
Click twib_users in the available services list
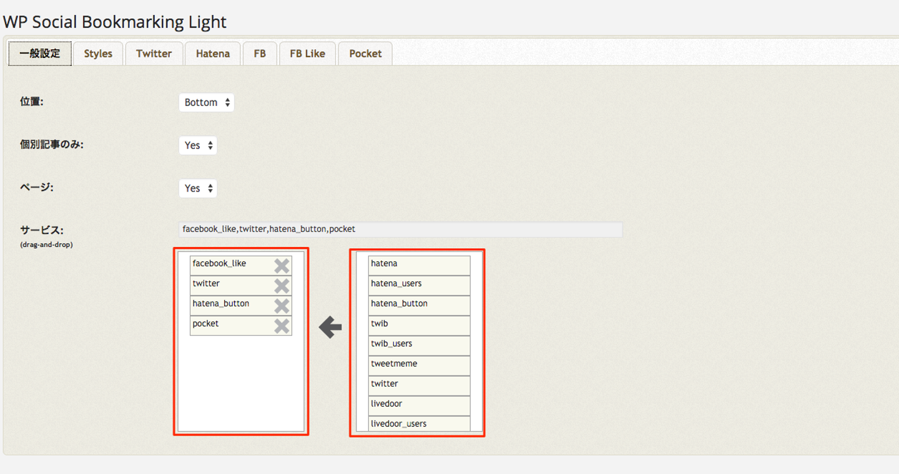click(419, 344)
